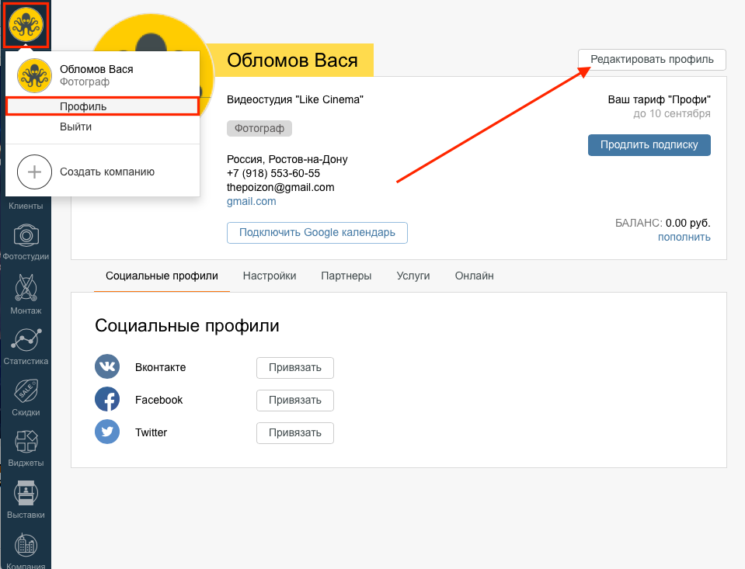Click the Видеостудия "Like Cinema" text
745x569 pixels.
point(295,99)
